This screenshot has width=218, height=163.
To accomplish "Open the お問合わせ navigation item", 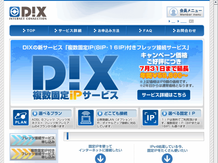I will coord(185,31).
